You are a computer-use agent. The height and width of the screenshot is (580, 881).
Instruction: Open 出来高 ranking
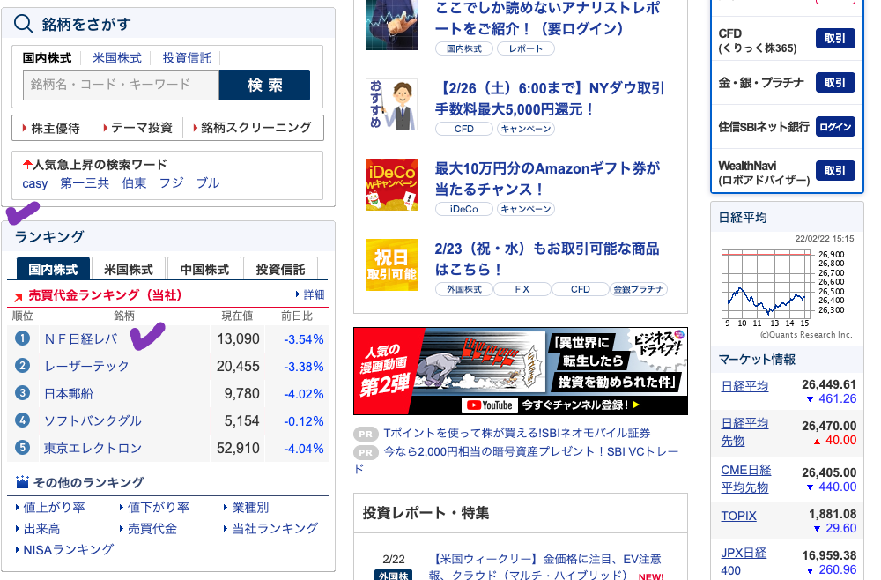coord(41,529)
